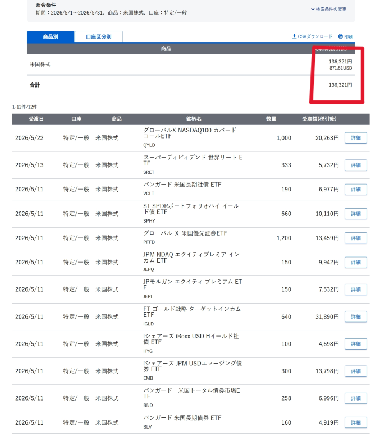Select ticker text BND
Viewport: 380px width, 446px height.
point(148,405)
